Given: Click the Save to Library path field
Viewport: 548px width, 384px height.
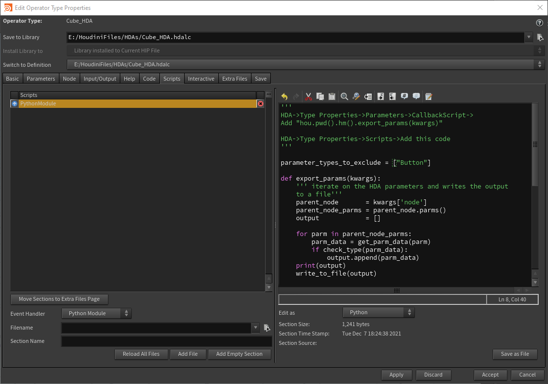Looking at the screenshot, I should tap(296, 37).
